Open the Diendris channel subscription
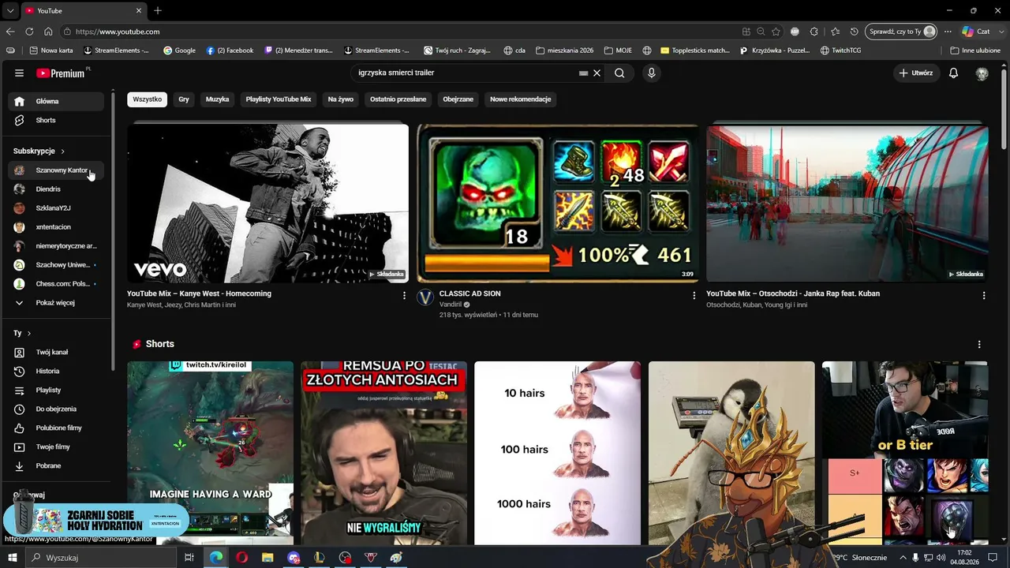 coord(56,189)
